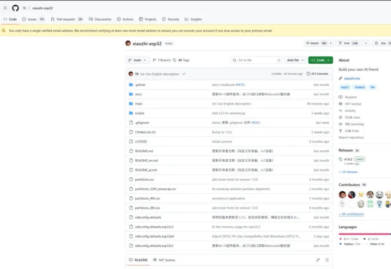The height and width of the screenshot is (269, 391).
Task: Open the main branch selector dropdown
Action: [x=137, y=60]
